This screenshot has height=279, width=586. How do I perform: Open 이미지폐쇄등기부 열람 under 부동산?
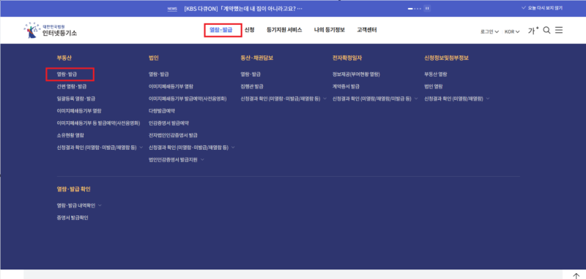pyautogui.click(x=79, y=111)
